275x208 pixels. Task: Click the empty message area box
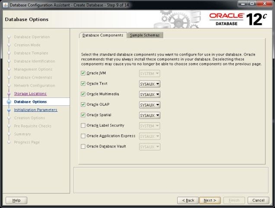click(x=171, y=180)
